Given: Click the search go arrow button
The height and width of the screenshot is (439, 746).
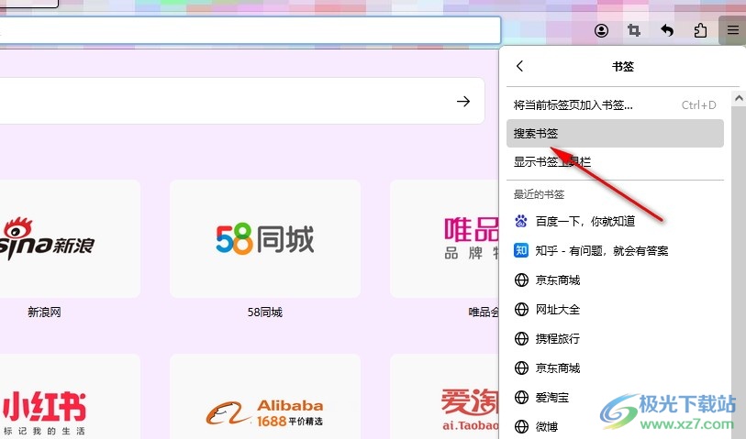Looking at the screenshot, I should click(x=462, y=101).
